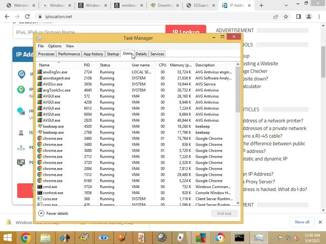Click the muted volume tray icon
Image resolution: width=326 pixels, height=244 pixels.
[296, 238]
